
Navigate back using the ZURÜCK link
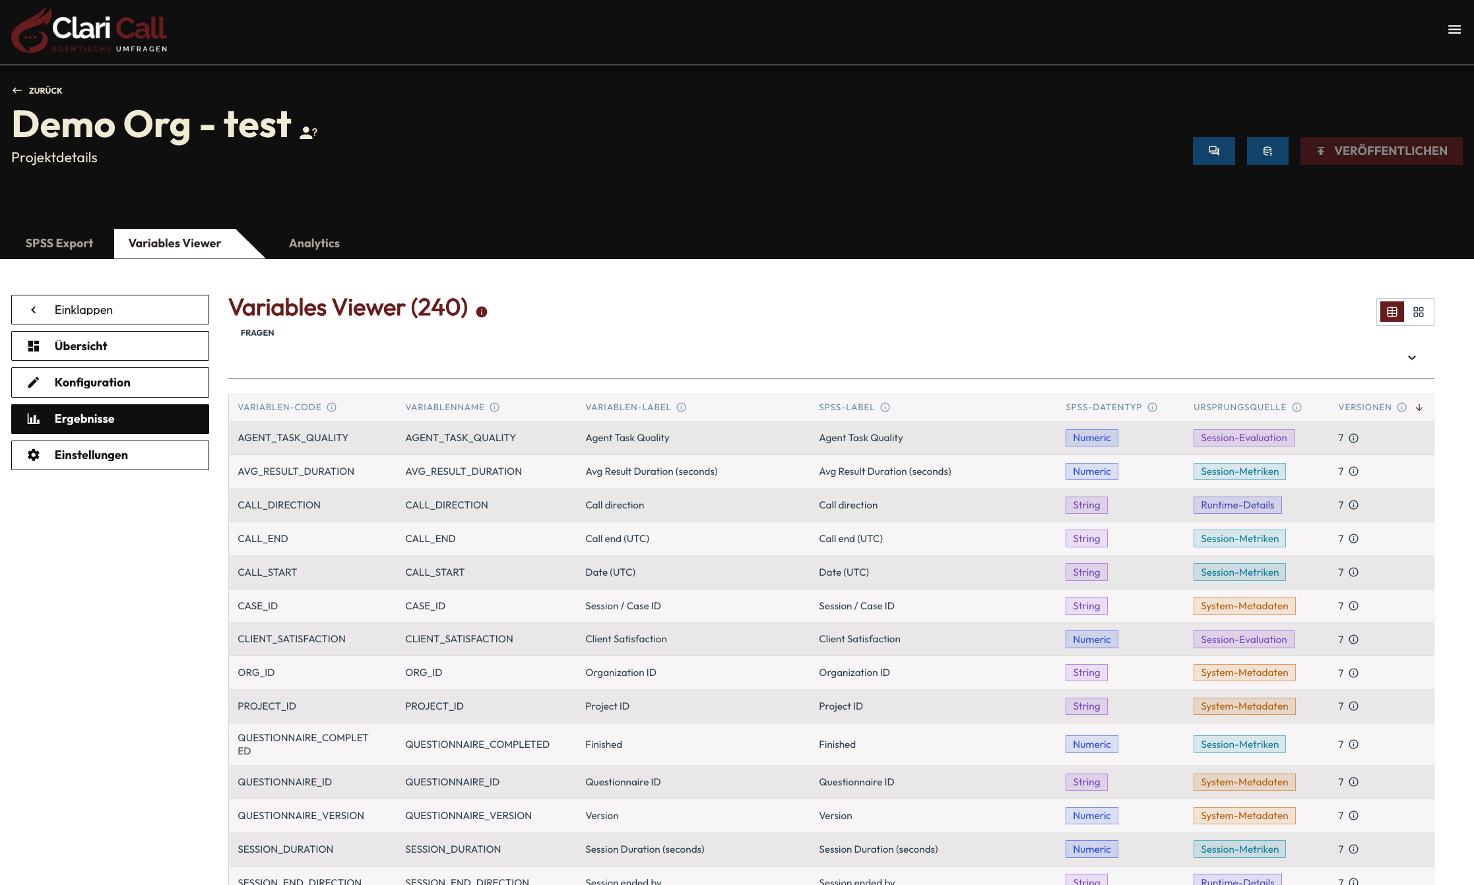[37, 90]
